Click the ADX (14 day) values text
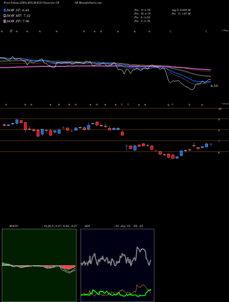The image size is (229, 302). 129,226
